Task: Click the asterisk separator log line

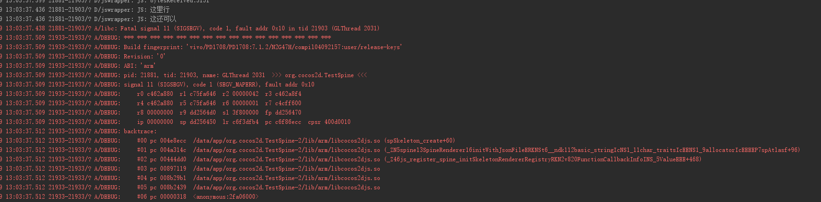Action: click(x=227, y=38)
